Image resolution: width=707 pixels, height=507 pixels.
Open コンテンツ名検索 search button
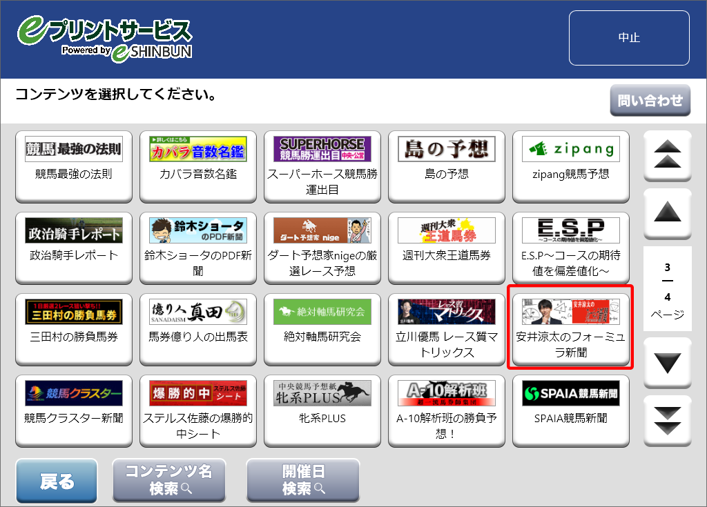click(x=169, y=480)
